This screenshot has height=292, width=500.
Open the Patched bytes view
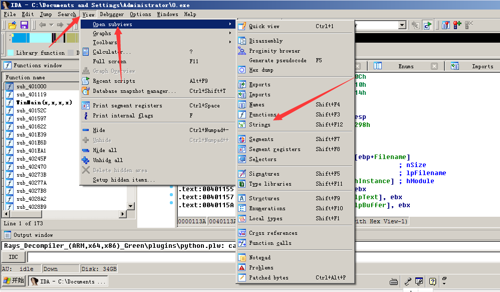pyautogui.click(x=295, y=277)
